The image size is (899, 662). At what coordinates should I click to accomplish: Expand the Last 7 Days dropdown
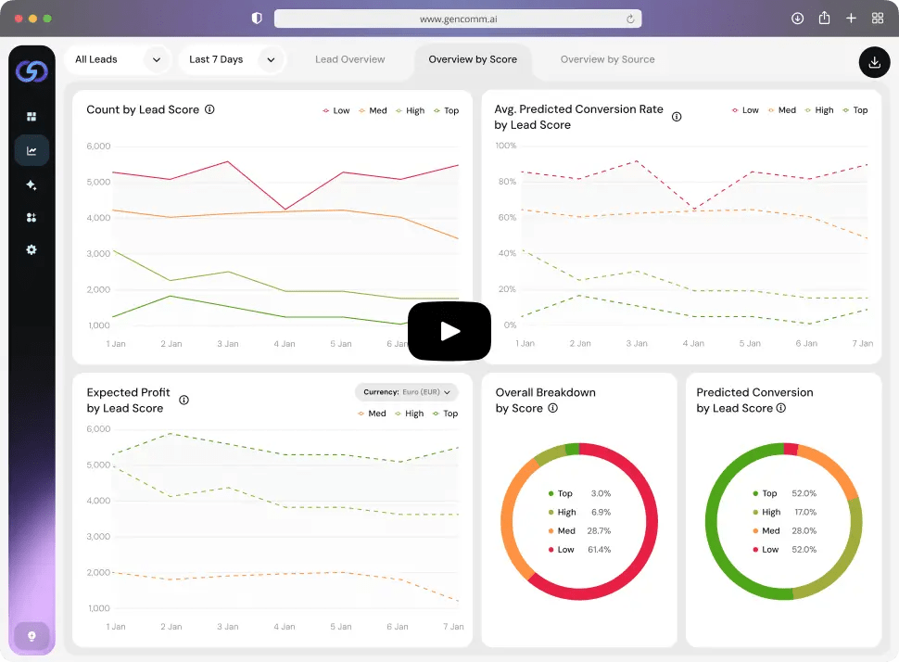[x=233, y=59]
